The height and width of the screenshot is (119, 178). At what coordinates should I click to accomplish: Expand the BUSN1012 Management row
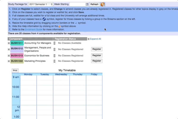(x=9, y=49)
